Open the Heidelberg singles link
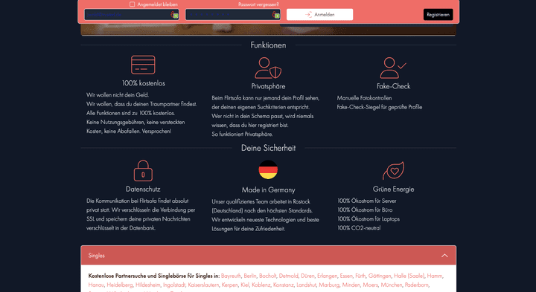The height and width of the screenshot is (292, 536). [120, 285]
